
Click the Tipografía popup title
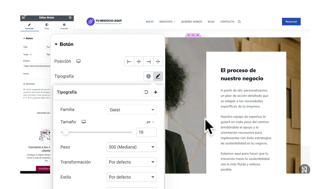[x=67, y=92]
